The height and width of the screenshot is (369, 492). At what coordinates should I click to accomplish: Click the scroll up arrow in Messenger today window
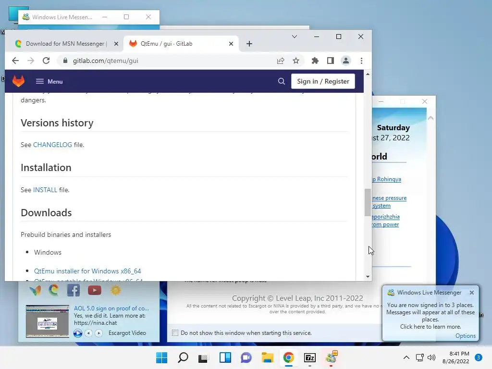[x=431, y=118]
